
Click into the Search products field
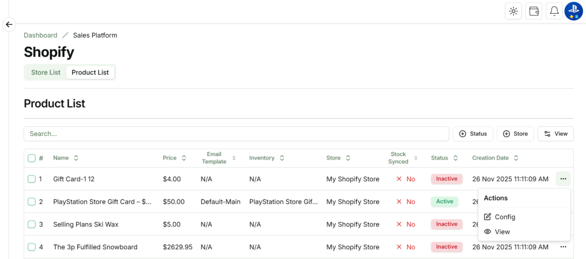click(236, 134)
